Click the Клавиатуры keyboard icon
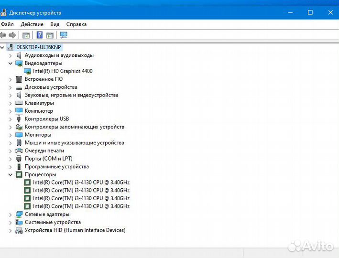 coord(19,103)
